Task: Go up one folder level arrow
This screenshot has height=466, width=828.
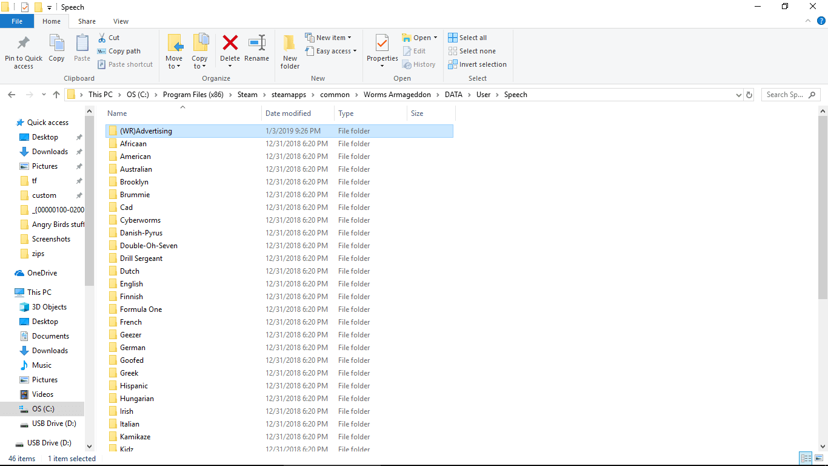Action: point(56,95)
